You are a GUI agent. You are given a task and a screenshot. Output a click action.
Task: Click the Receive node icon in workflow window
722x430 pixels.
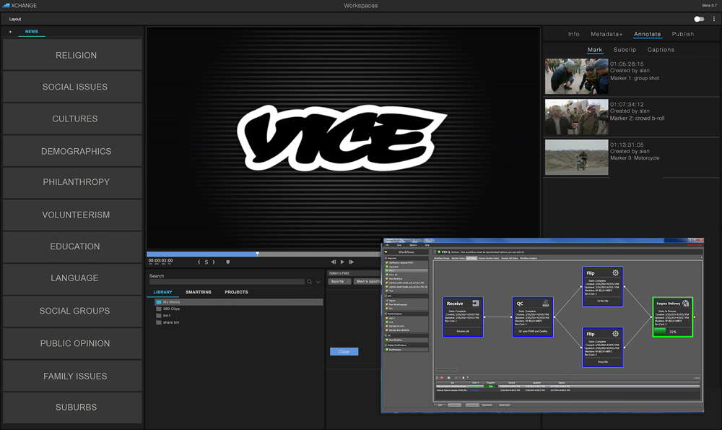tap(476, 304)
